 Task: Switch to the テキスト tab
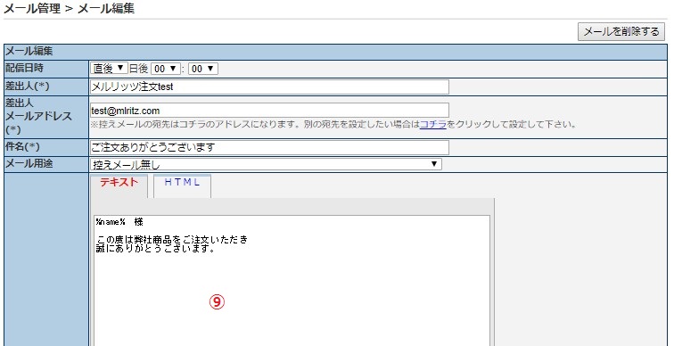click(119, 182)
